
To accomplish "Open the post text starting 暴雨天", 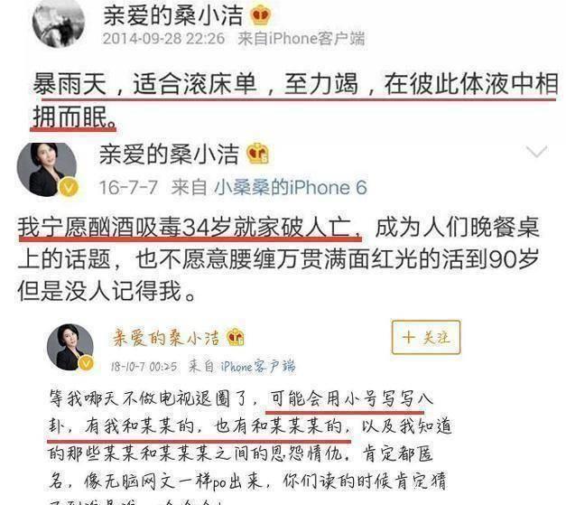I will 294,100.
